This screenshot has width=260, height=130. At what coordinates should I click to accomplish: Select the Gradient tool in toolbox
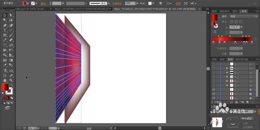(x=11, y=60)
